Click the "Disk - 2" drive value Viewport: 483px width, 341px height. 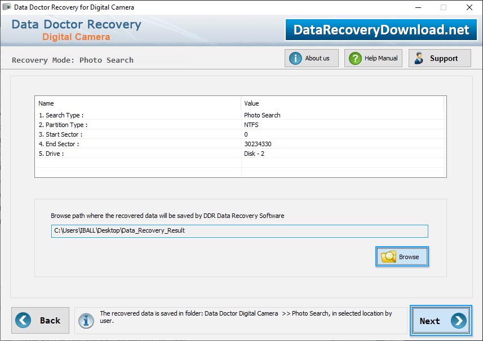pyautogui.click(x=254, y=154)
